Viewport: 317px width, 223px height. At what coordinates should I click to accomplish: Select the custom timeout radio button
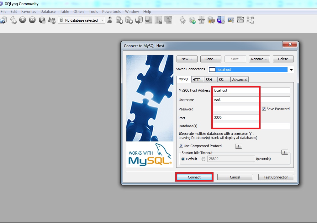203,159
